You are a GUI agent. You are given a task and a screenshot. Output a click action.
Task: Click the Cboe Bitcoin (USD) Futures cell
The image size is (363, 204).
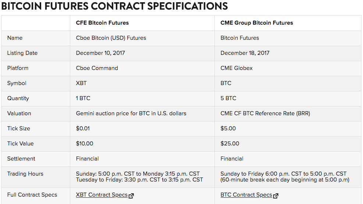point(111,38)
